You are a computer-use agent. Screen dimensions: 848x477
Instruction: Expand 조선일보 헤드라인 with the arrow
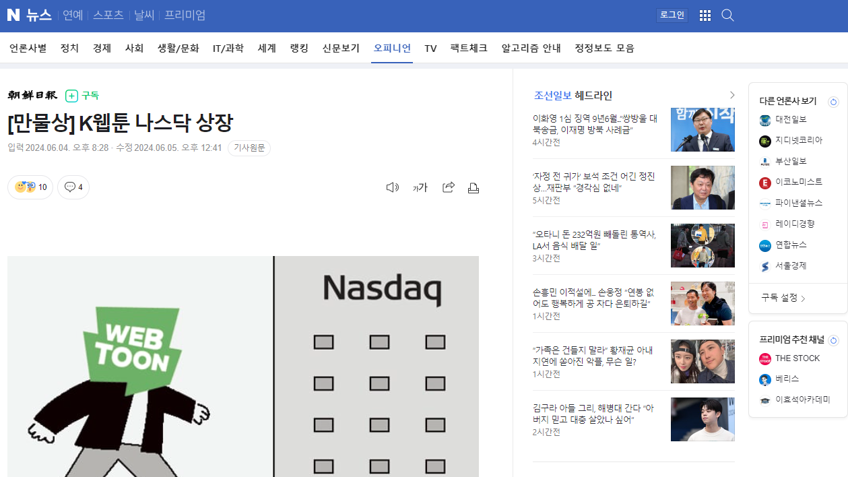tap(732, 95)
